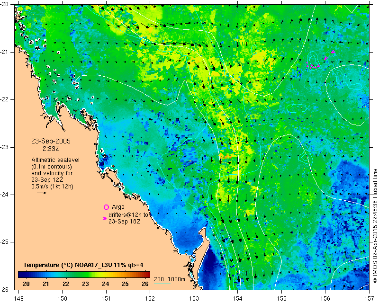Image resolution: width=379 pixels, height=303 pixels.
Task: Click the longitude axis label 156
Action: point(325,299)
